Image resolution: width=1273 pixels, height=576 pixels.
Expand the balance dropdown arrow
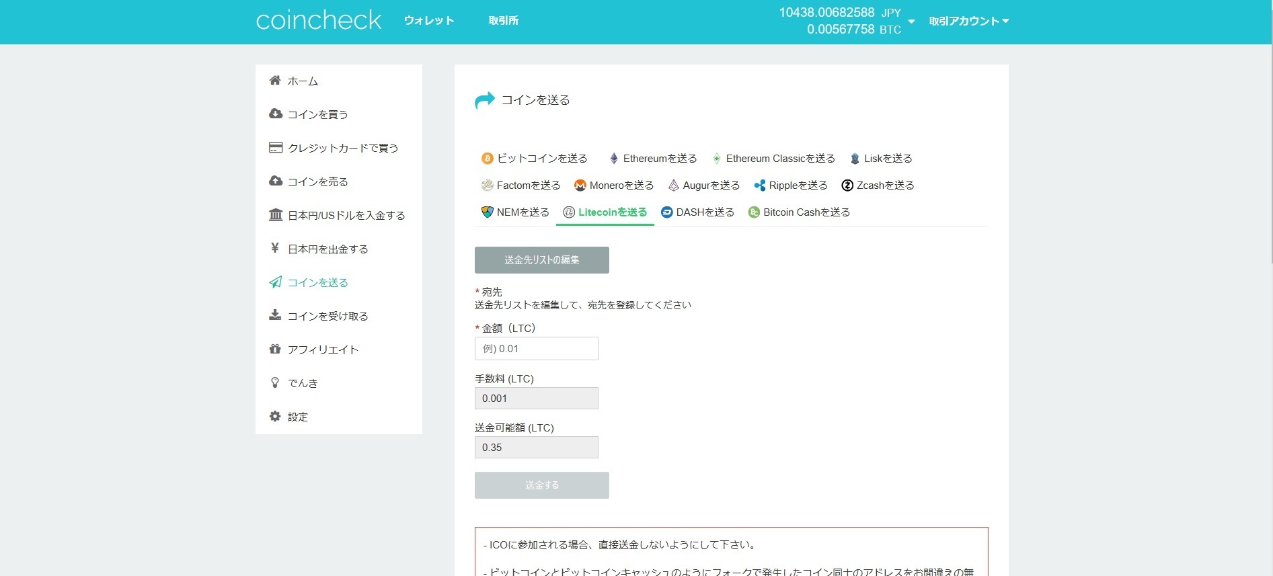point(911,22)
